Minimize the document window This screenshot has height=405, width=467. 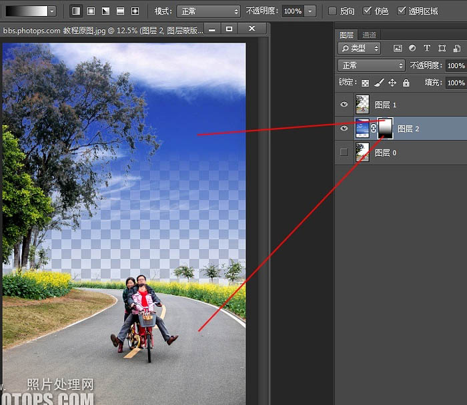(x=212, y=29)
